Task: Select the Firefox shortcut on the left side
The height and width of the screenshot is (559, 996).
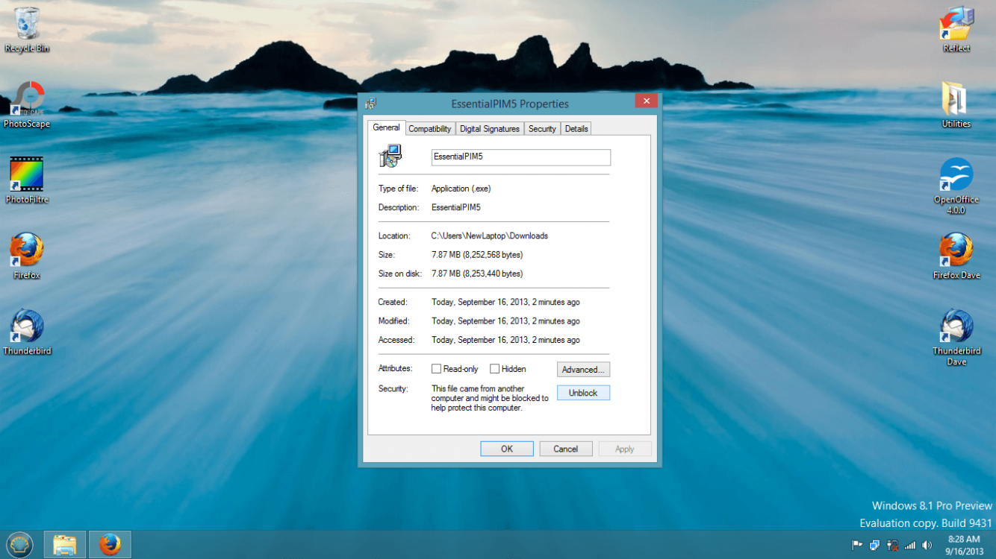Action: 27,256
